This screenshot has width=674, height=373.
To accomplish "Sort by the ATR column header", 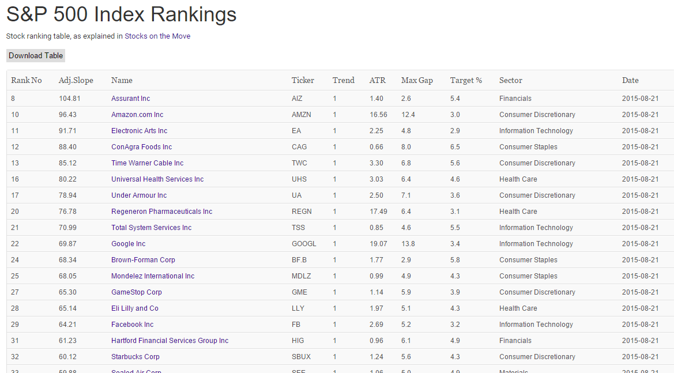I will click(x=378, y=80).
